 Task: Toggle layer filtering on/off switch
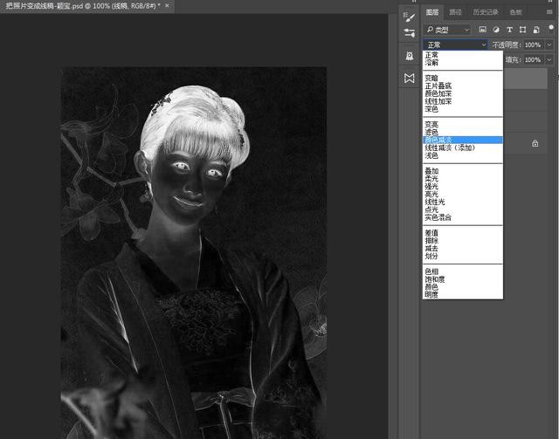pyautogui.click(x=551, y=29)
